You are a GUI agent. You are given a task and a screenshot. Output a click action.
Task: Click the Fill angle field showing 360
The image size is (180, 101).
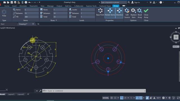[31, 17]
